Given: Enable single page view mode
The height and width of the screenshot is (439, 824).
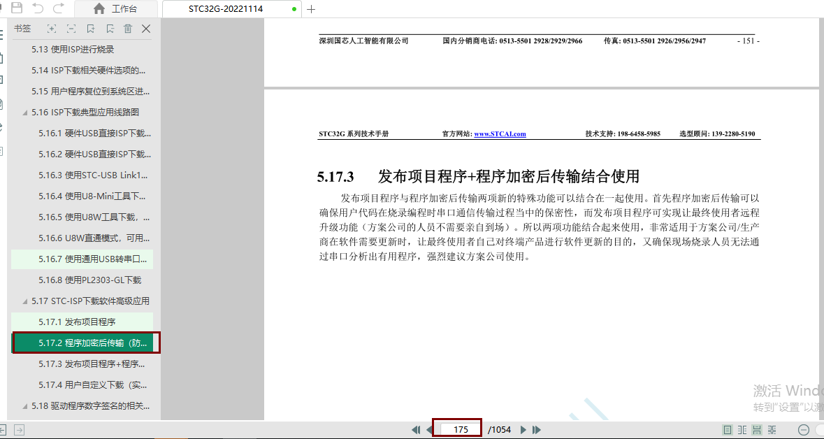Looking at the screenshot, I should click(728, 430).
